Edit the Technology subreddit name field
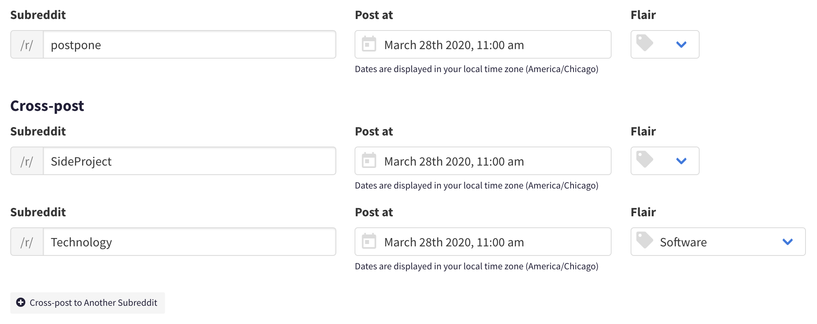Image resolution: width=817 pixels, height=324 pixels. 190,242
